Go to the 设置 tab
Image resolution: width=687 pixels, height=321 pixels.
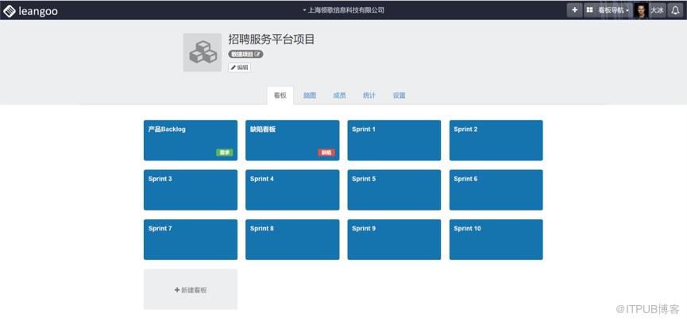tap(399, 95)
